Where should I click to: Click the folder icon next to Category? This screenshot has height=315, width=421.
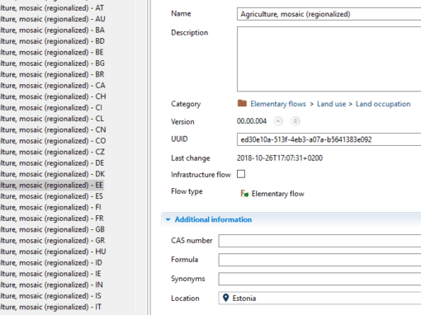(x=242, y=103)
